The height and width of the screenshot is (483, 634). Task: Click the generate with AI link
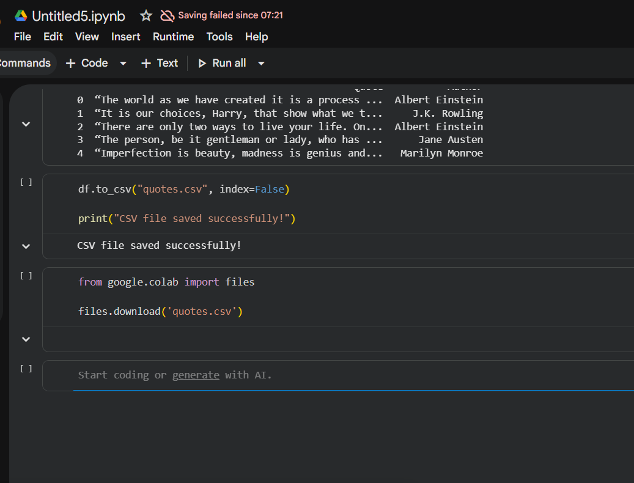pos(196,375)
